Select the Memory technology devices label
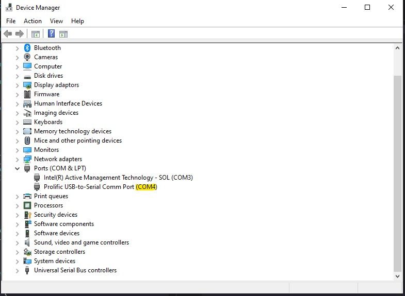This screenshot has height=296, width=405. 73,131
